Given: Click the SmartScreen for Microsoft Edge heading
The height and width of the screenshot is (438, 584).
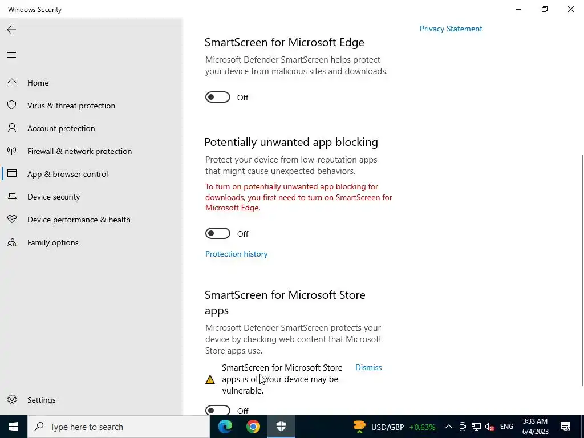Looking at the screenshot, I should [284, 42].
